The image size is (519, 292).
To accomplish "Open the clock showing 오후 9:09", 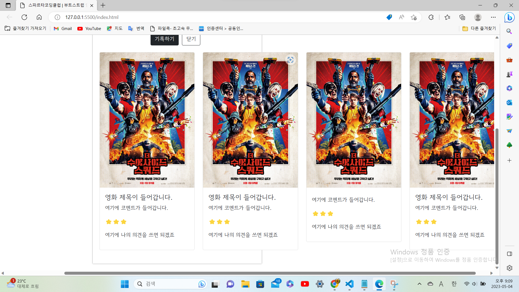I will 502,284.
